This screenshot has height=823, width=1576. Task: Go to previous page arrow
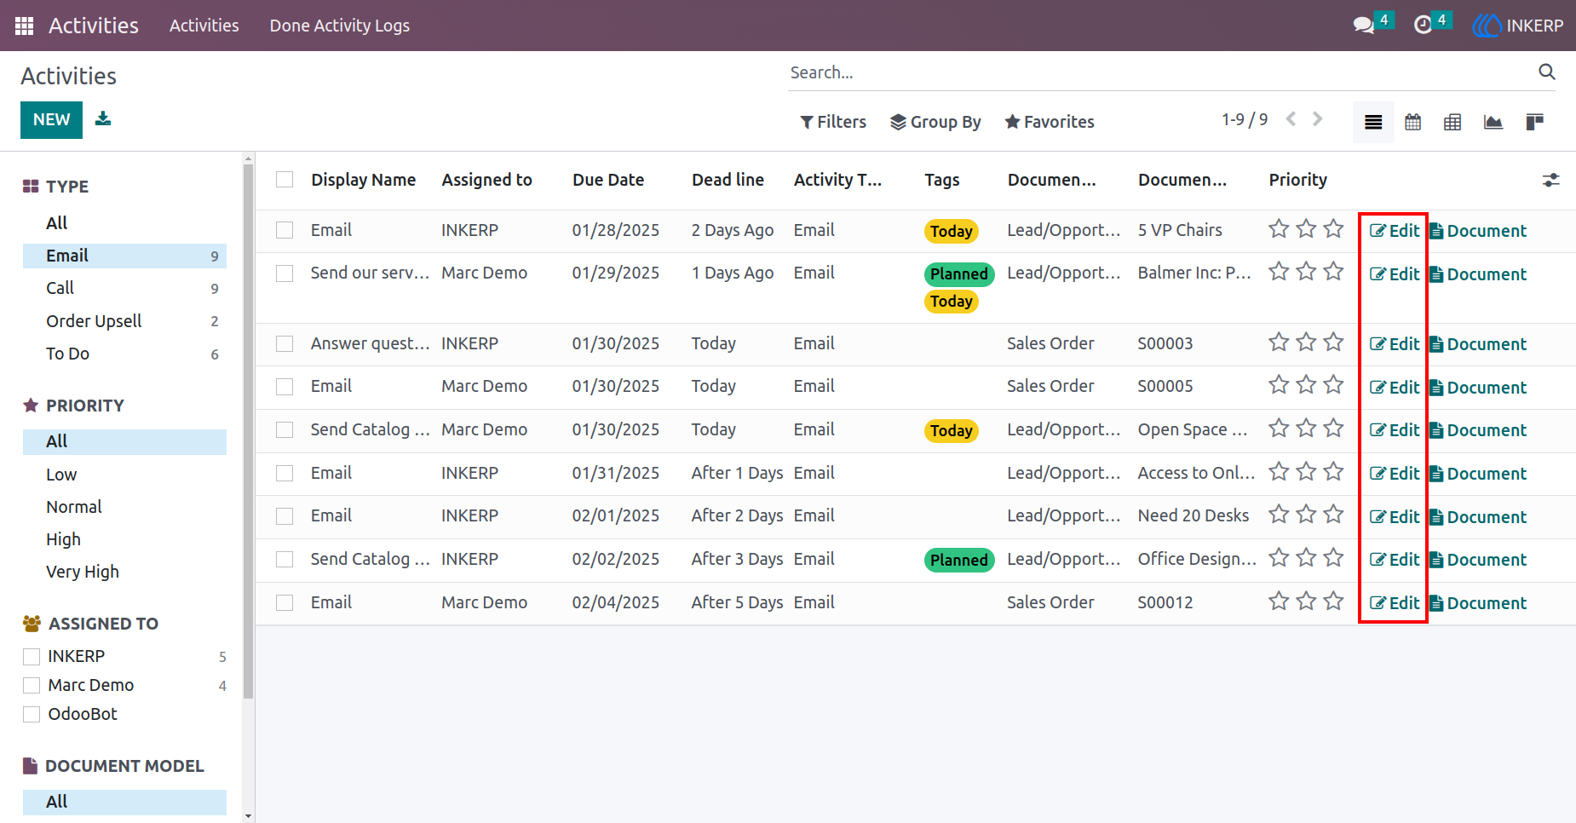click(1291, 119)
